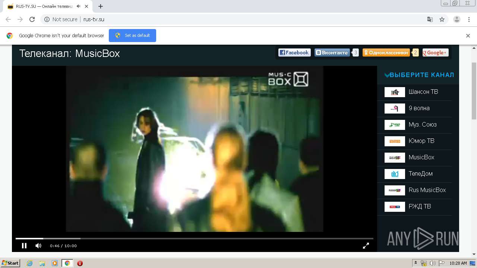Open Chrome three-dot menu
Screen dimensions: 477x268
469,19
